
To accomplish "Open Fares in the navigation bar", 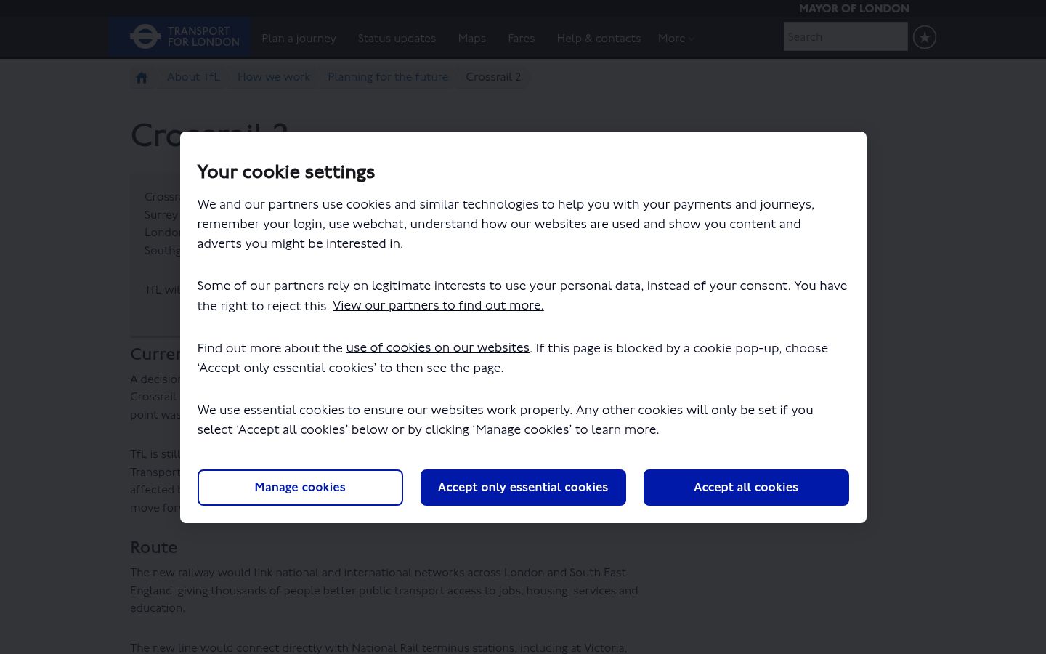I will [x=521, y=39].
